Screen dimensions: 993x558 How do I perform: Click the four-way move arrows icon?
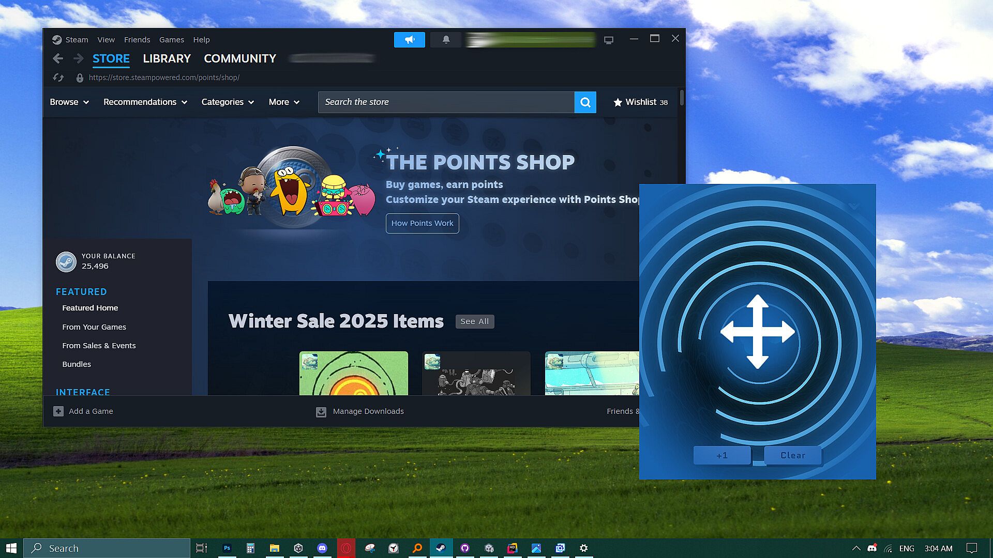pos(757,332)
